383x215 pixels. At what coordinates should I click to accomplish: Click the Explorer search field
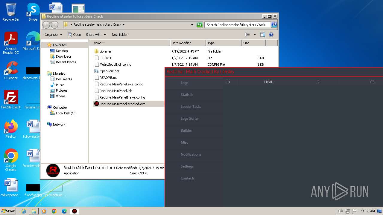pyautogui.click(x=238, y=25)
